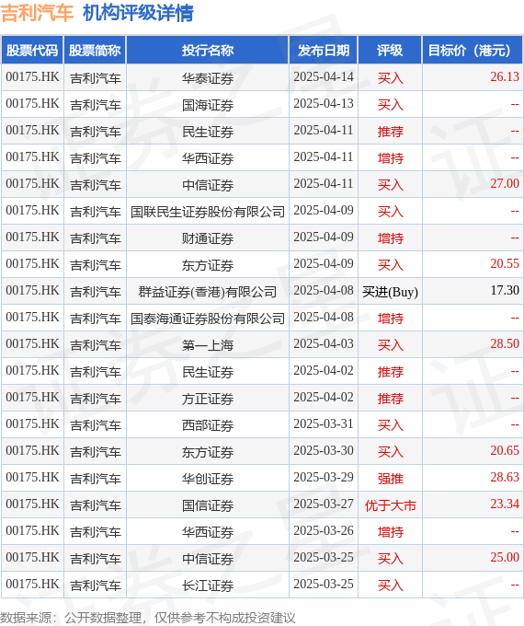Select the 国泰海通证券股份有限公司 entry
The height and width of the screenshot is (626, 524).
point(208,319)
